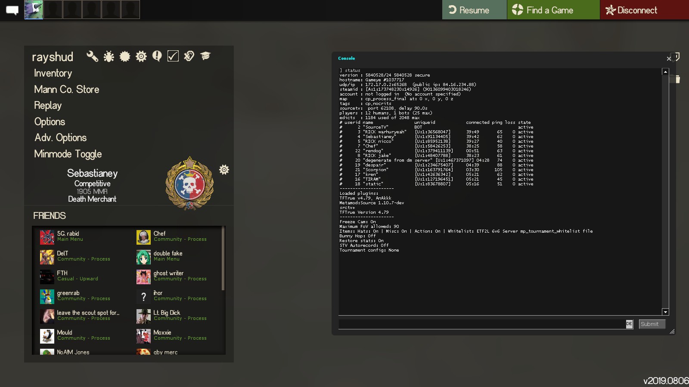This screenshot has width=689, height=387.
Task: Click the exclamation speech bubble icon
Action: 157,56
